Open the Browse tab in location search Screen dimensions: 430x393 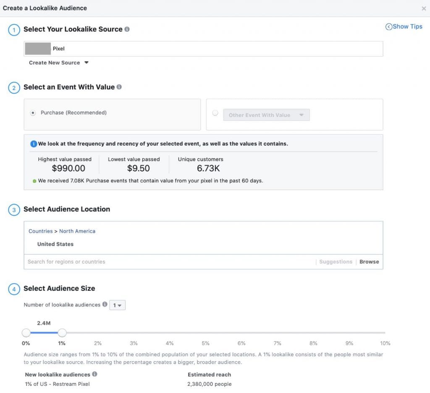(369, 262)
